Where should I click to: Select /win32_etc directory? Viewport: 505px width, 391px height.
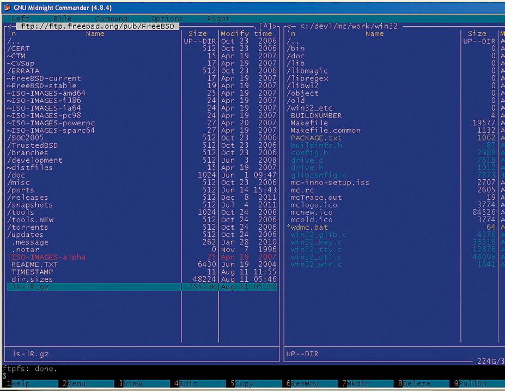(309, 108)
